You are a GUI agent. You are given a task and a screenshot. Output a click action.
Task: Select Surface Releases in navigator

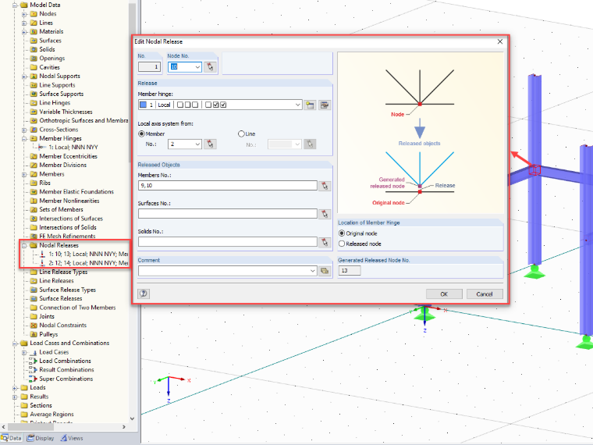point(61,298)
